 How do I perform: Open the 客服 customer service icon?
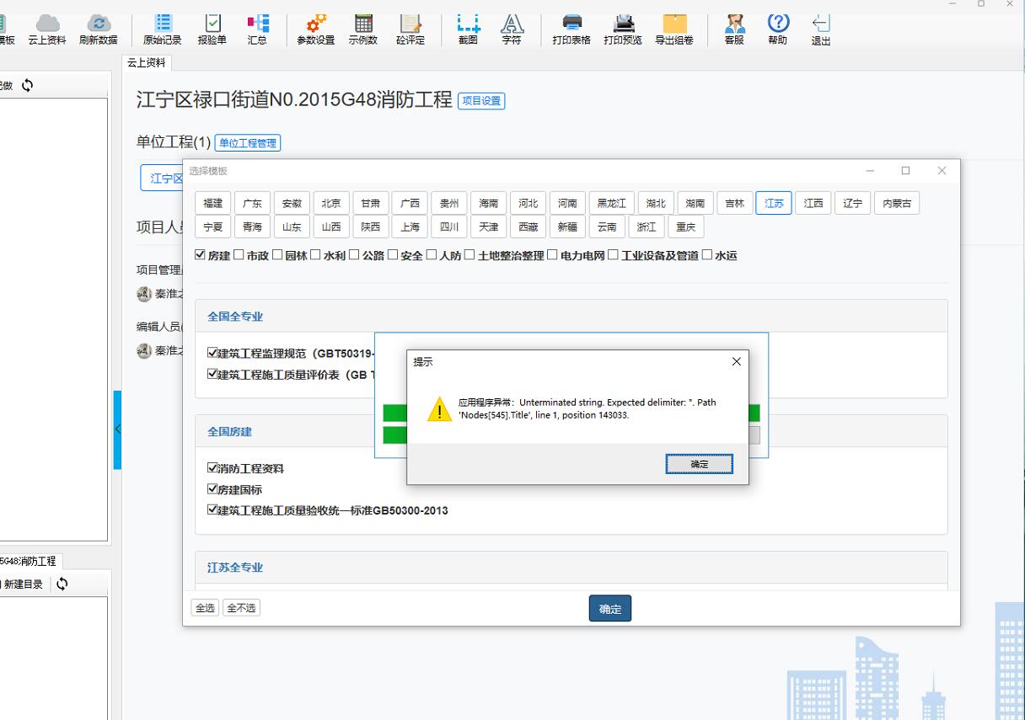click(x=734, y=28)
